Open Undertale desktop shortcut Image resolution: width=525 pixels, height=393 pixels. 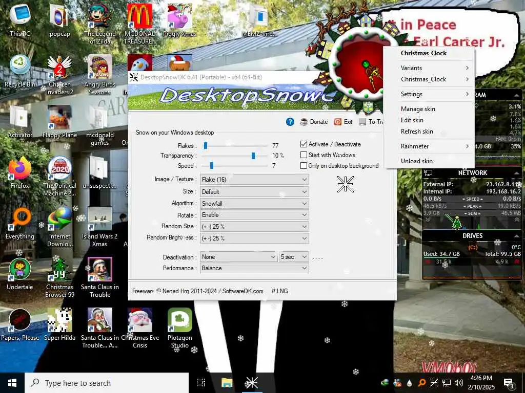click(x=20, y=274)
